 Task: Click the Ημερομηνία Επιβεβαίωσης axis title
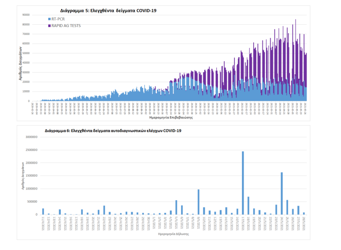point(171,117)
